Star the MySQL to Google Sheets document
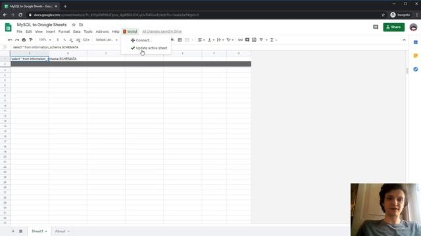 pos(74,25)
